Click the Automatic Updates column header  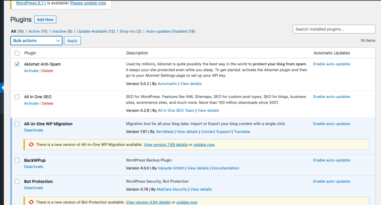tap(332, 53)
